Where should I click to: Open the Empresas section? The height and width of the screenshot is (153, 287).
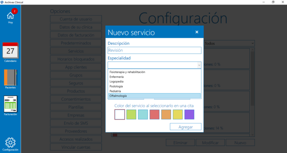pos(76,115)
